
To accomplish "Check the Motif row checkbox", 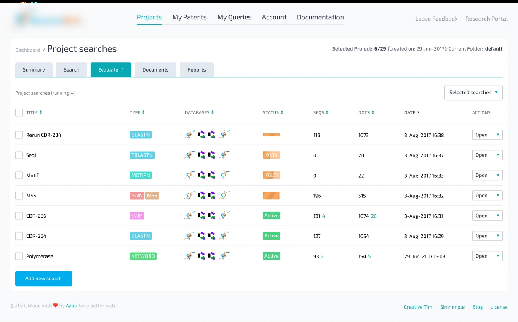I will click(19, 176).
